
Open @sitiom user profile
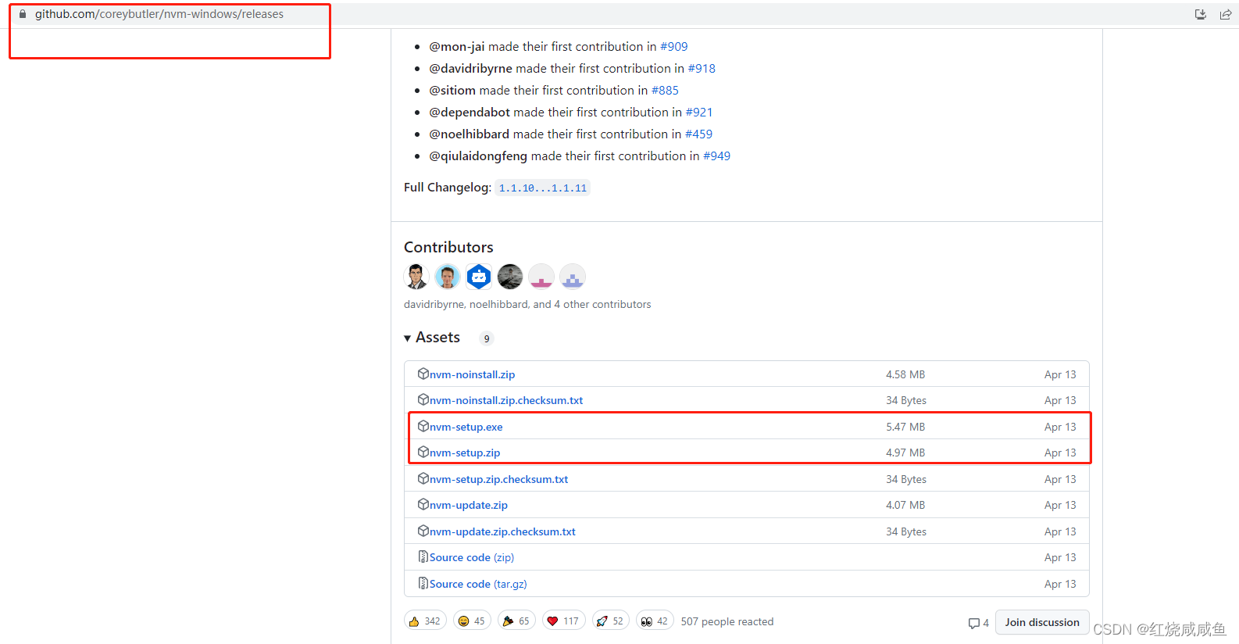452,91
